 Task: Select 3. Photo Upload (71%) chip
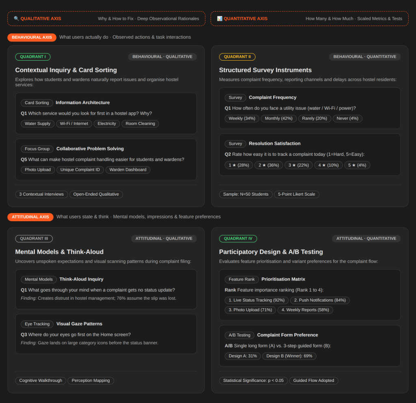[x=250, y=310]
